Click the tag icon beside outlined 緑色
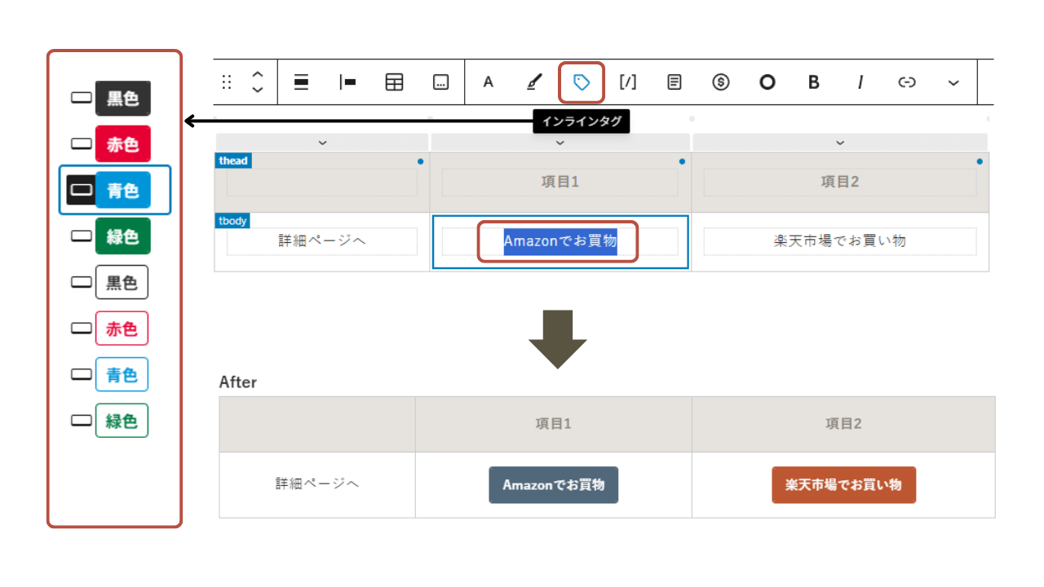 pos(81,420)
